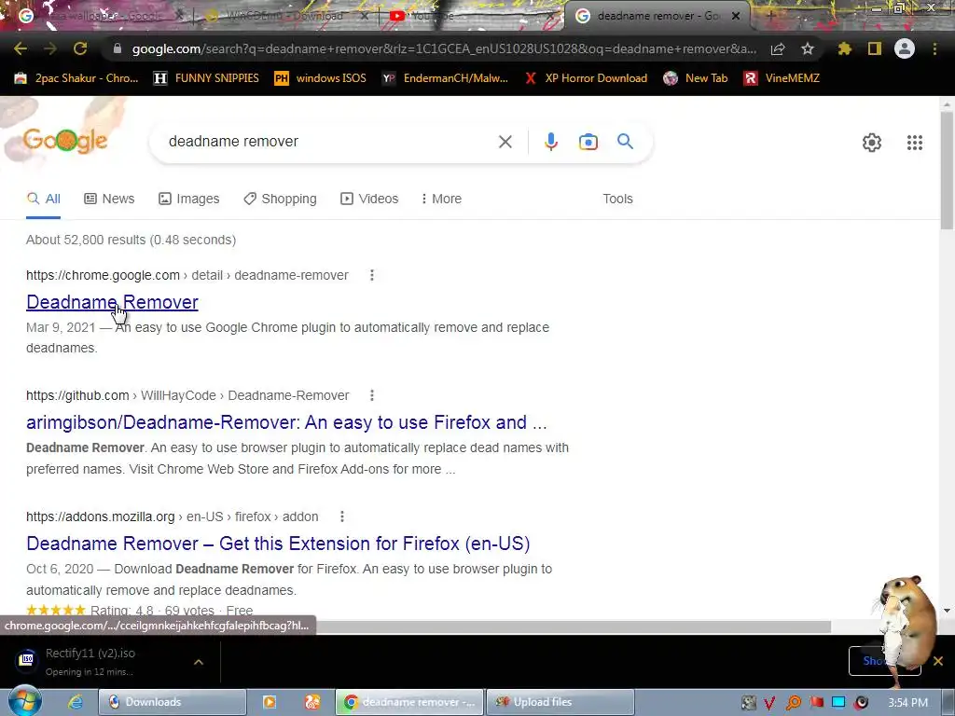Open Rectify11 (v2).iso download item
The height and width of the screenshot is (716, 955).
point(91,662)
